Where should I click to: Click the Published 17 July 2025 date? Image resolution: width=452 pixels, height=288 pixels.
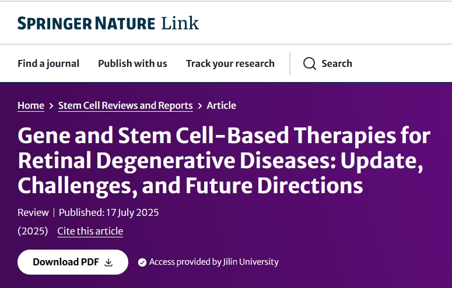pos(108,212)
